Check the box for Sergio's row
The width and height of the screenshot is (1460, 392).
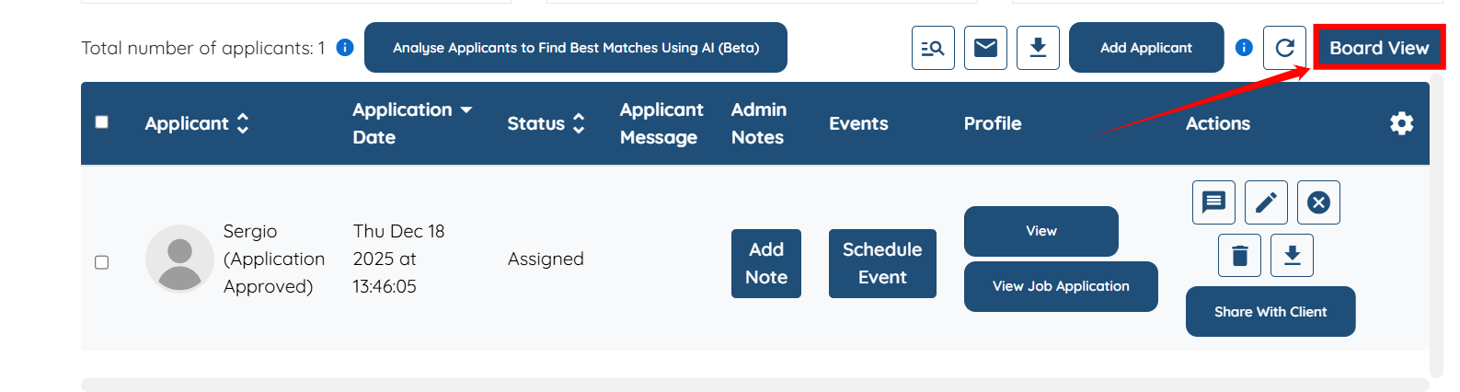[x=102, y=262]
